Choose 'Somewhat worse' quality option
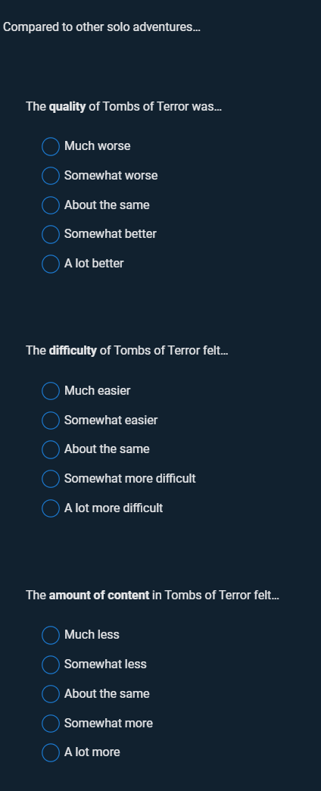 (51, 176)
